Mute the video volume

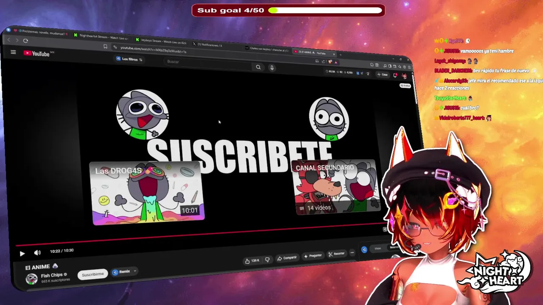pos(37,253)
